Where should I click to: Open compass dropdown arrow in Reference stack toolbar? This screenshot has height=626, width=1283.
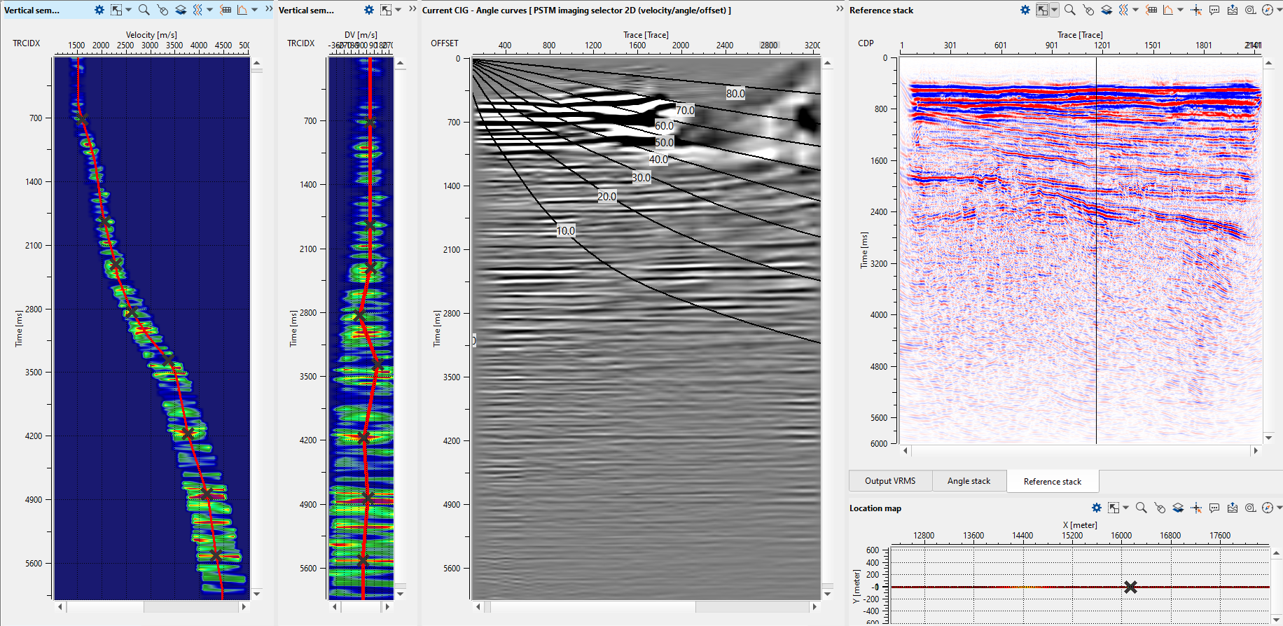(x=1279, y=10)
